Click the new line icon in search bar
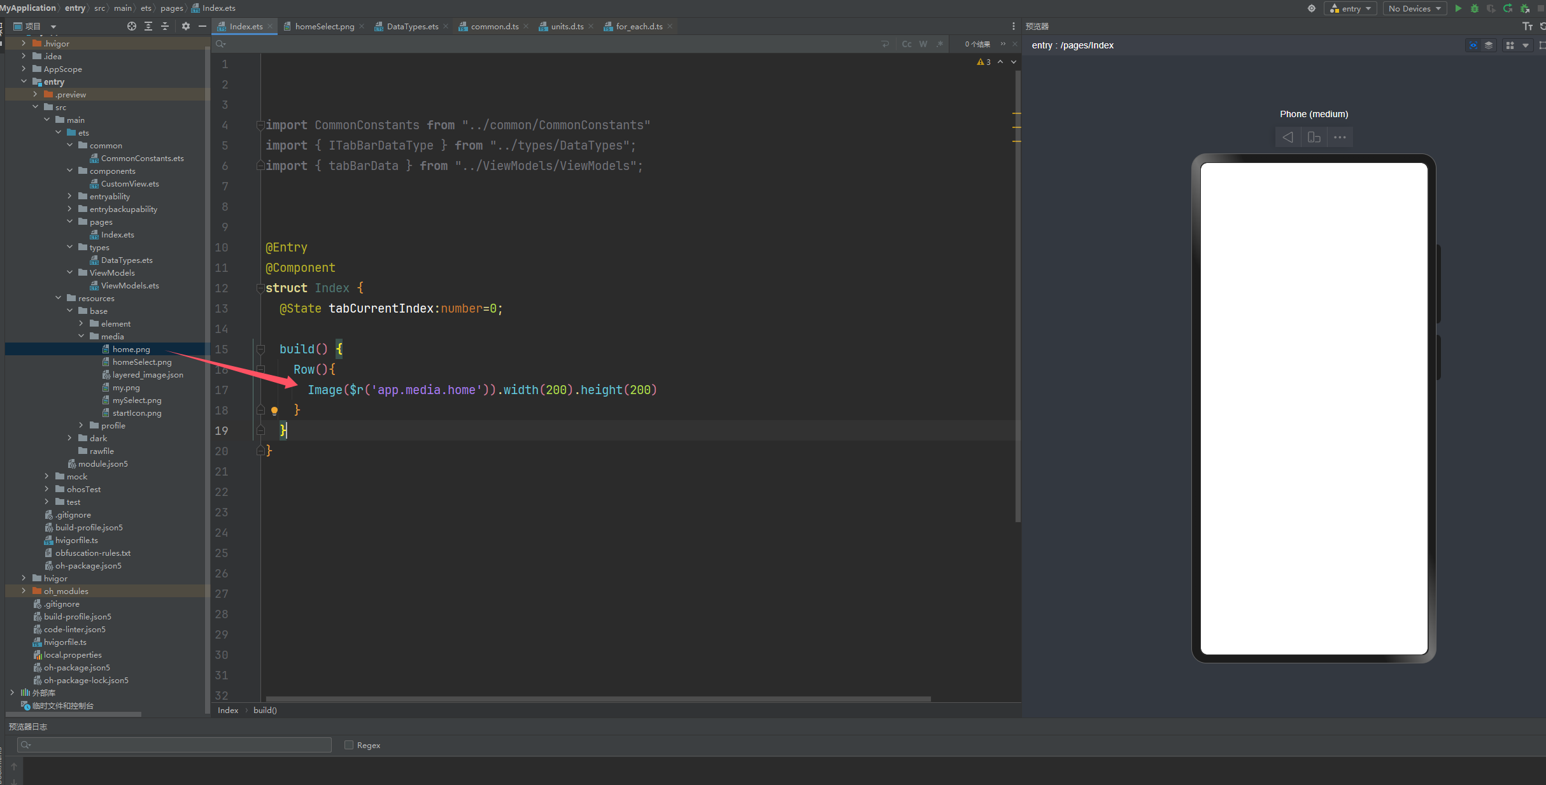Image resolution: width=1546 pixels, height=785 pixels. click(885, 44)
